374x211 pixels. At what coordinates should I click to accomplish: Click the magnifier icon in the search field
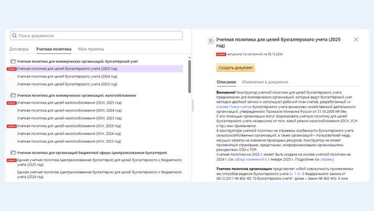point(15,36)
